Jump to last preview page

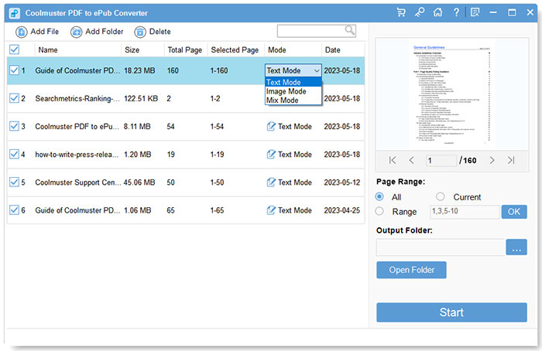coord(511,160)
